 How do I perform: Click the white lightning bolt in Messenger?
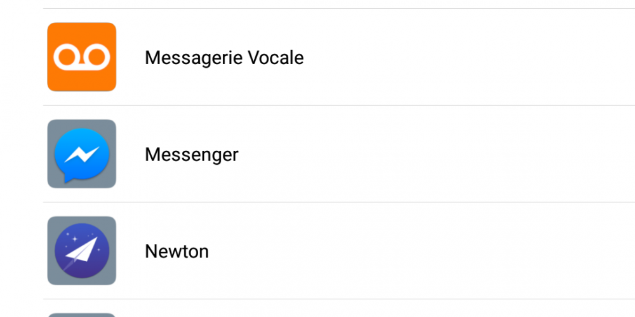click(82, 155)
